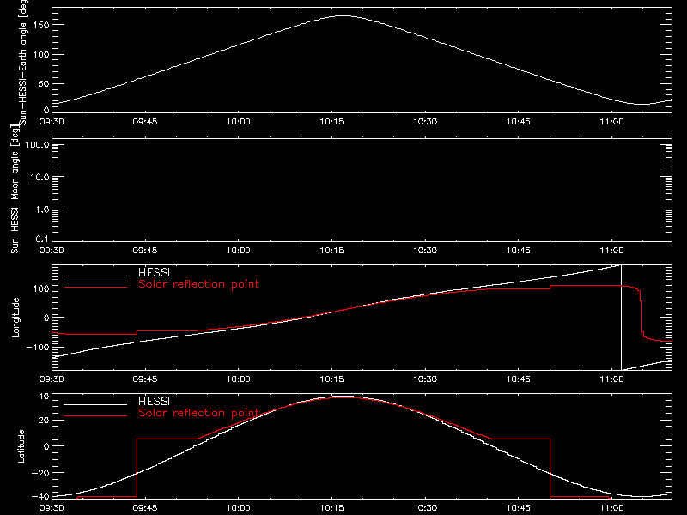Click the 10.0 tick on Moon angle axis
The height and width of the screenshot is (515, 687).
point(40,177)
